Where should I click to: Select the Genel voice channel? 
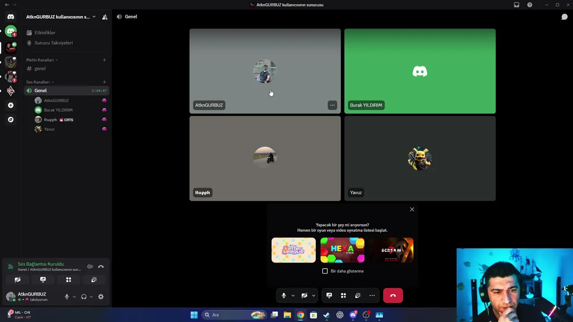[66, 90]
